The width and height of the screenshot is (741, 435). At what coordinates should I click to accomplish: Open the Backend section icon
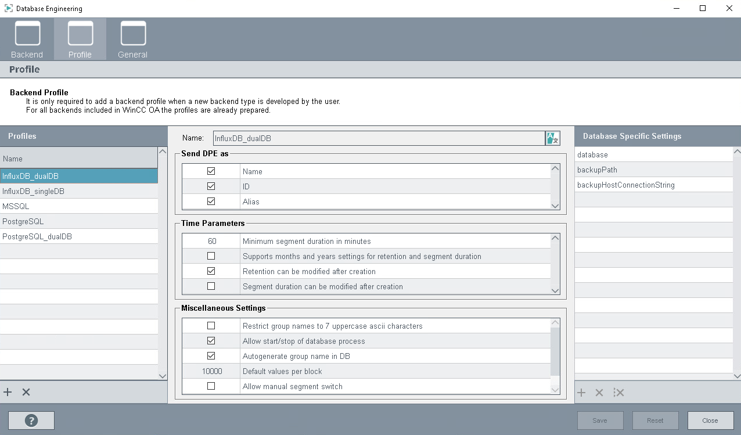[x=27, y=38]
